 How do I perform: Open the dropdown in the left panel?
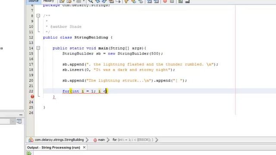(13, 121)
